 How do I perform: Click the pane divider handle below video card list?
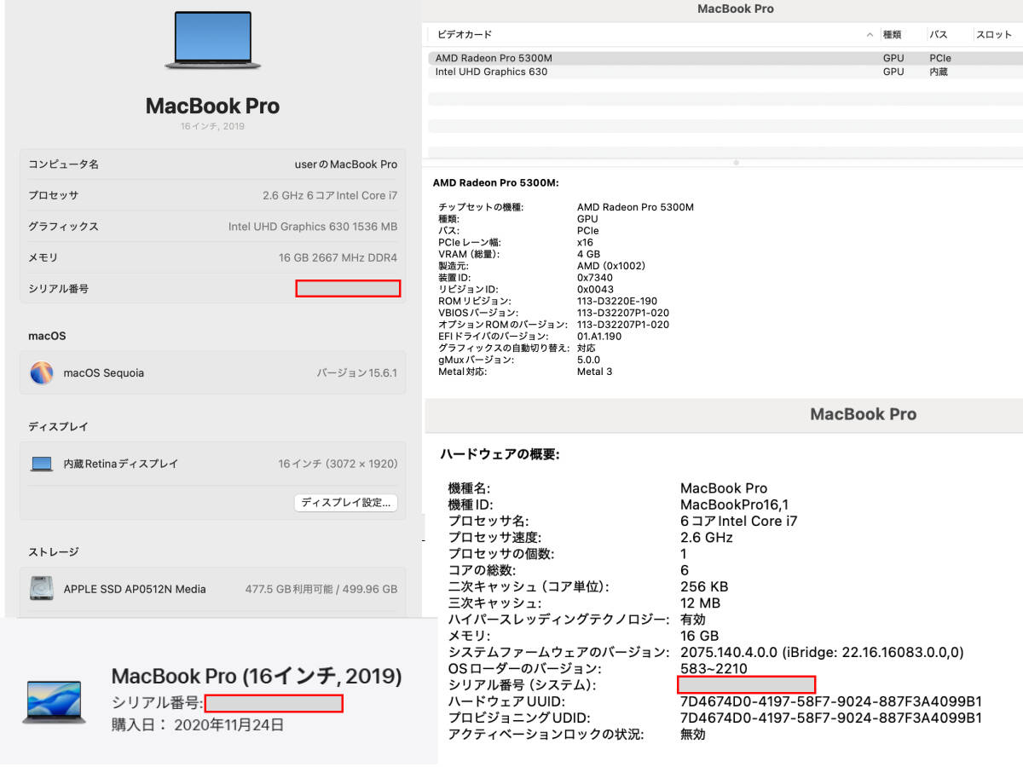pyautogui.click(x=736, y=162)
